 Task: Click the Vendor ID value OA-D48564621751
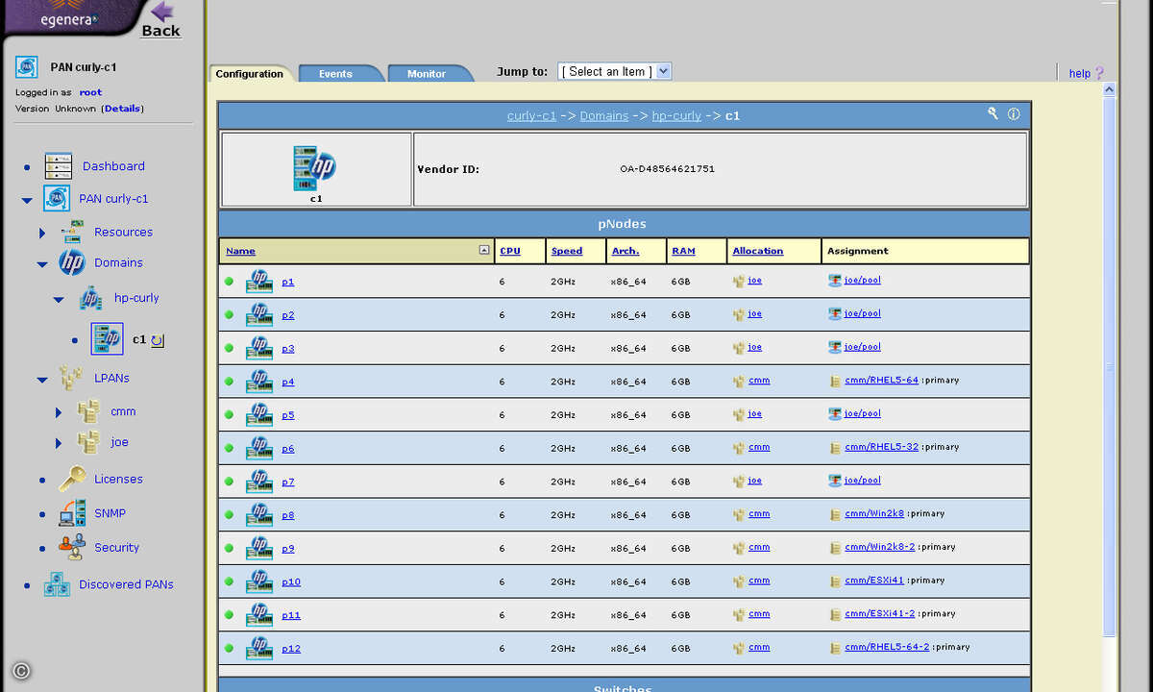click(667, 169)
